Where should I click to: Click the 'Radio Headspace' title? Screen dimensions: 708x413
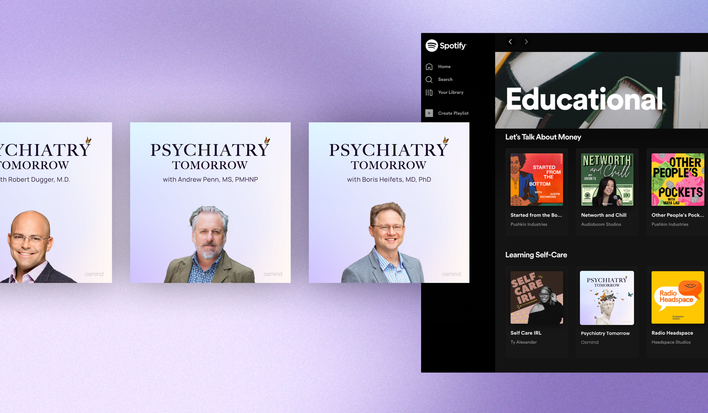coord(672,333)
